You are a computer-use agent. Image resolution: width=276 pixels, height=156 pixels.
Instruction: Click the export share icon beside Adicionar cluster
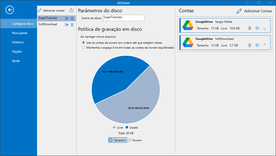pos(71,10)
